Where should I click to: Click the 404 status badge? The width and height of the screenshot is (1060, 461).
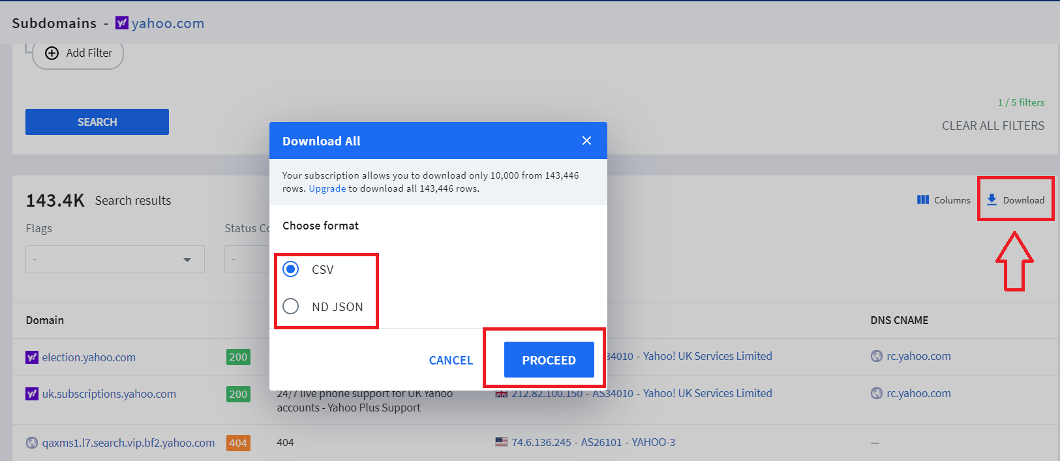[x=238, y=443]
